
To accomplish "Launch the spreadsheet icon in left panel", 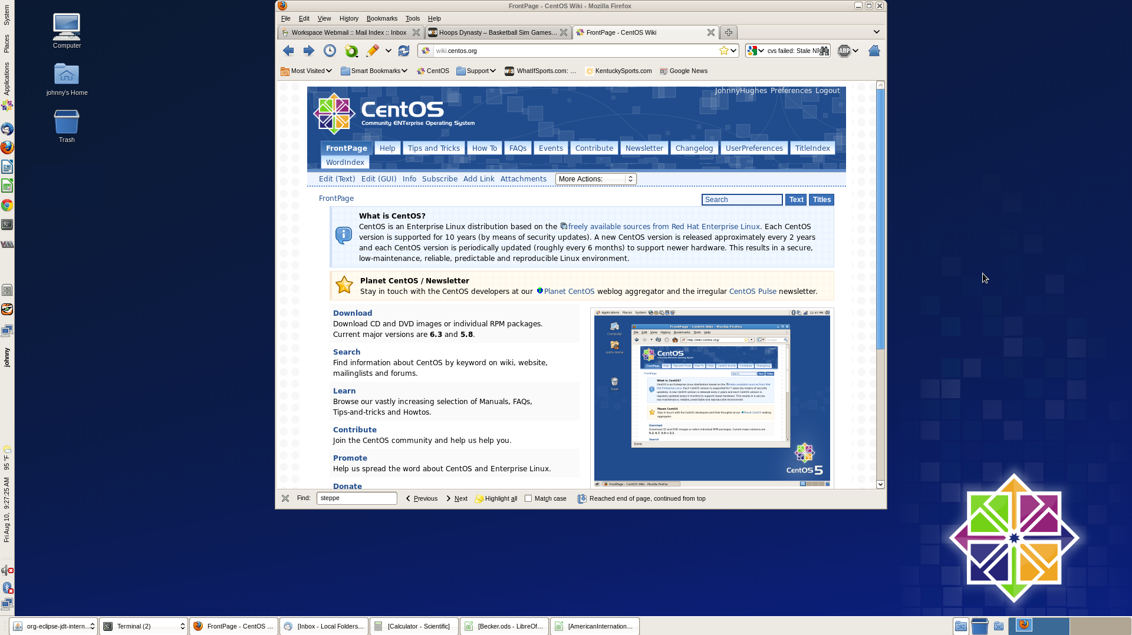I will pyautogui.click(x=7, y=186).
